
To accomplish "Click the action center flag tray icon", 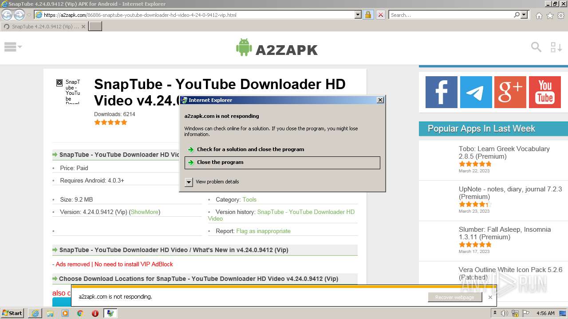I will pos(525,313).
